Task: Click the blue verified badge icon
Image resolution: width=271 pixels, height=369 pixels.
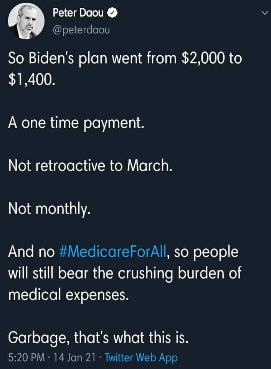Action: click(x=112, y=13)
